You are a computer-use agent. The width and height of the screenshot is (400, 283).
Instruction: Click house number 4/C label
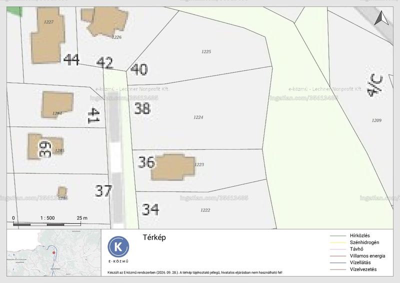pos(374,84)
